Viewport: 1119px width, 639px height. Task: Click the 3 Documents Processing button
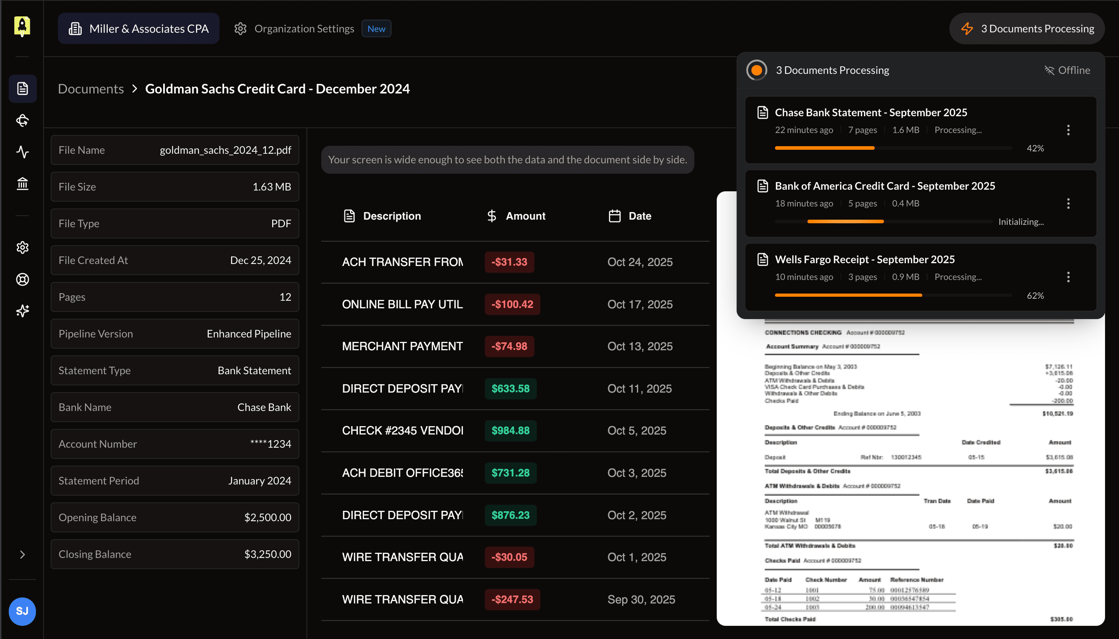pos(1026,28)
